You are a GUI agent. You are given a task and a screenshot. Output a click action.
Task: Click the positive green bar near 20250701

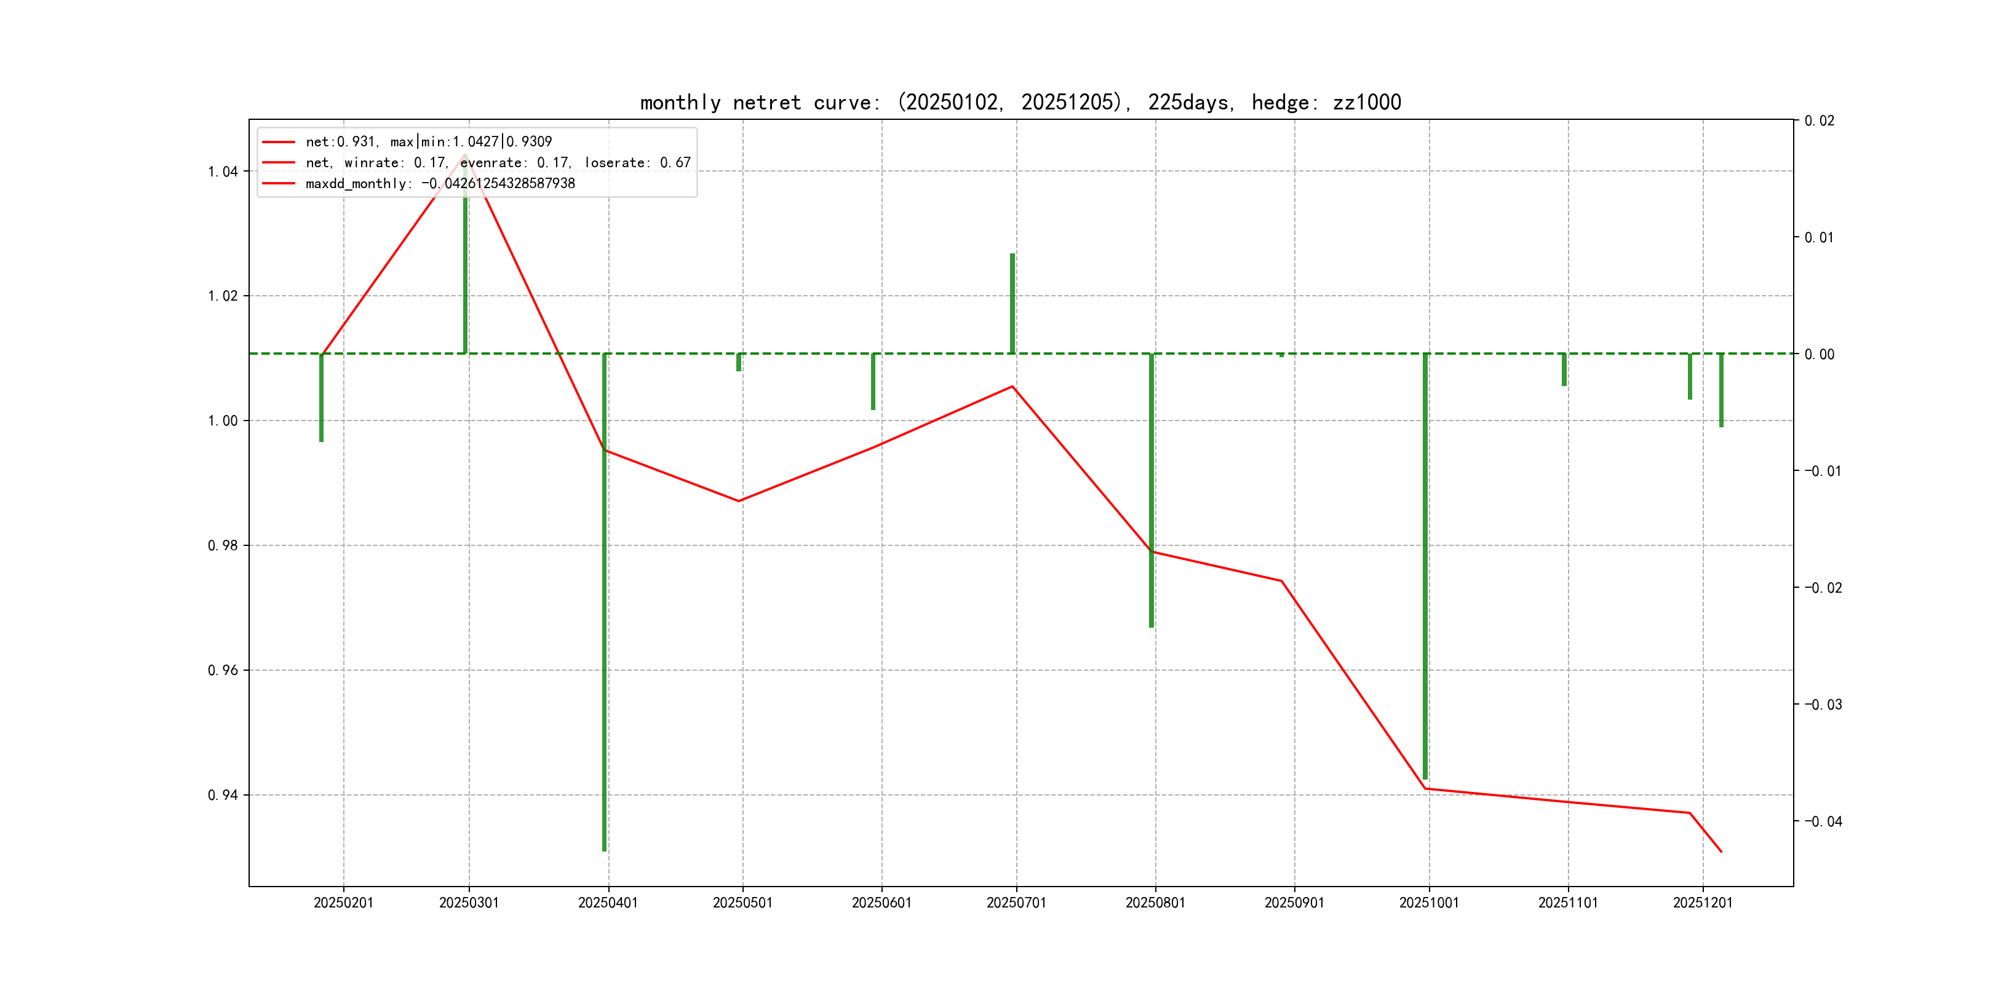click(1012, 303)
